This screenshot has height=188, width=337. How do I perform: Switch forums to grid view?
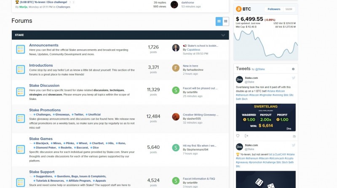[x=226, y=21]
